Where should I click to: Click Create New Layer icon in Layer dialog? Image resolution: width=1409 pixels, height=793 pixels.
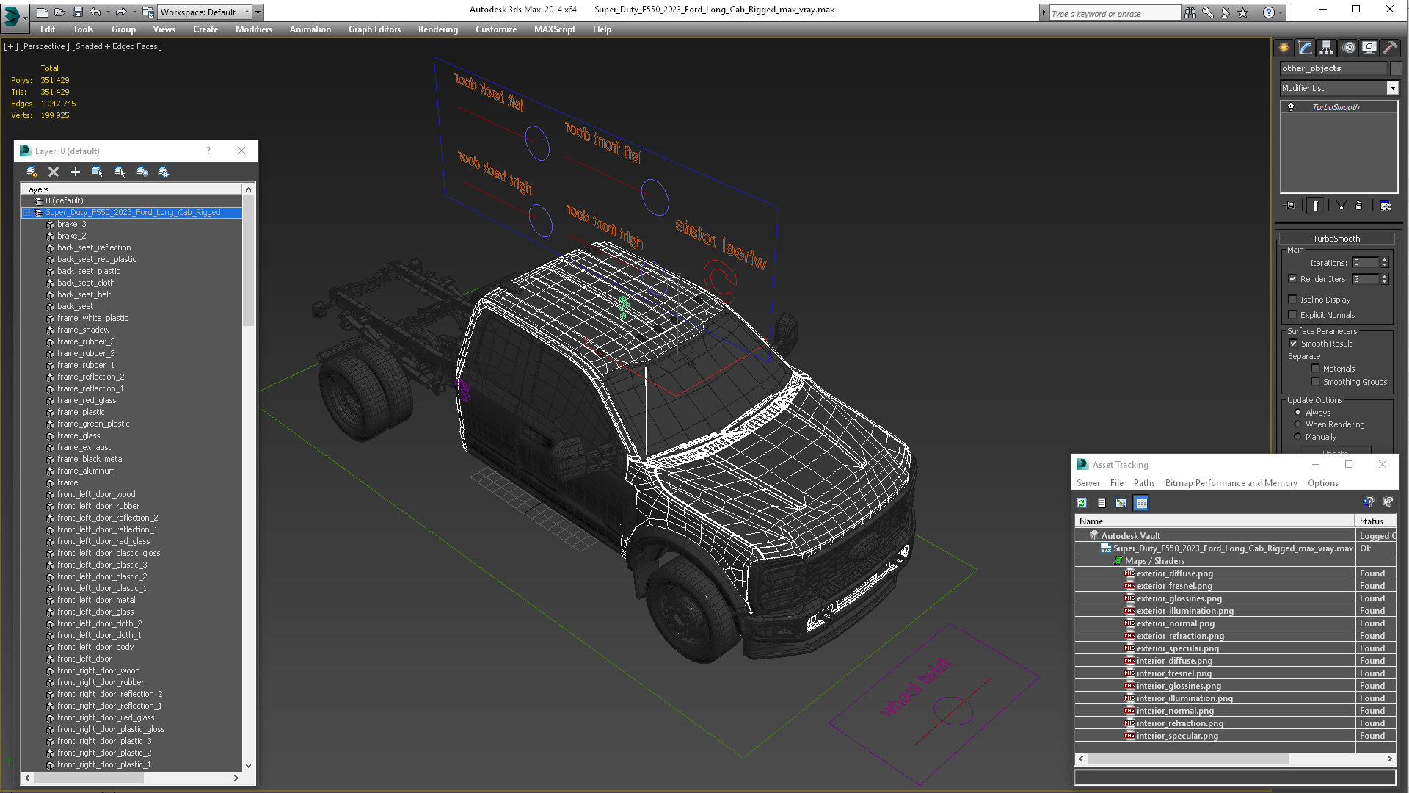click(x=31, y=172)
